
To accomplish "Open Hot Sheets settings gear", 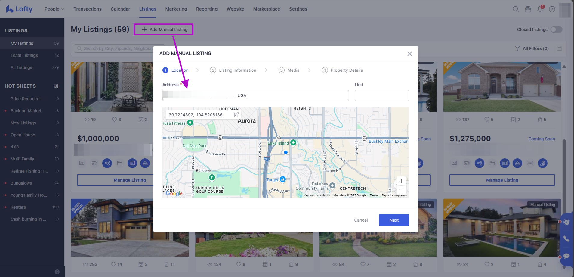I will pos(56,86).
